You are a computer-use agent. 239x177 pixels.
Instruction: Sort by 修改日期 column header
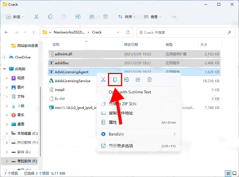point(131,45)
